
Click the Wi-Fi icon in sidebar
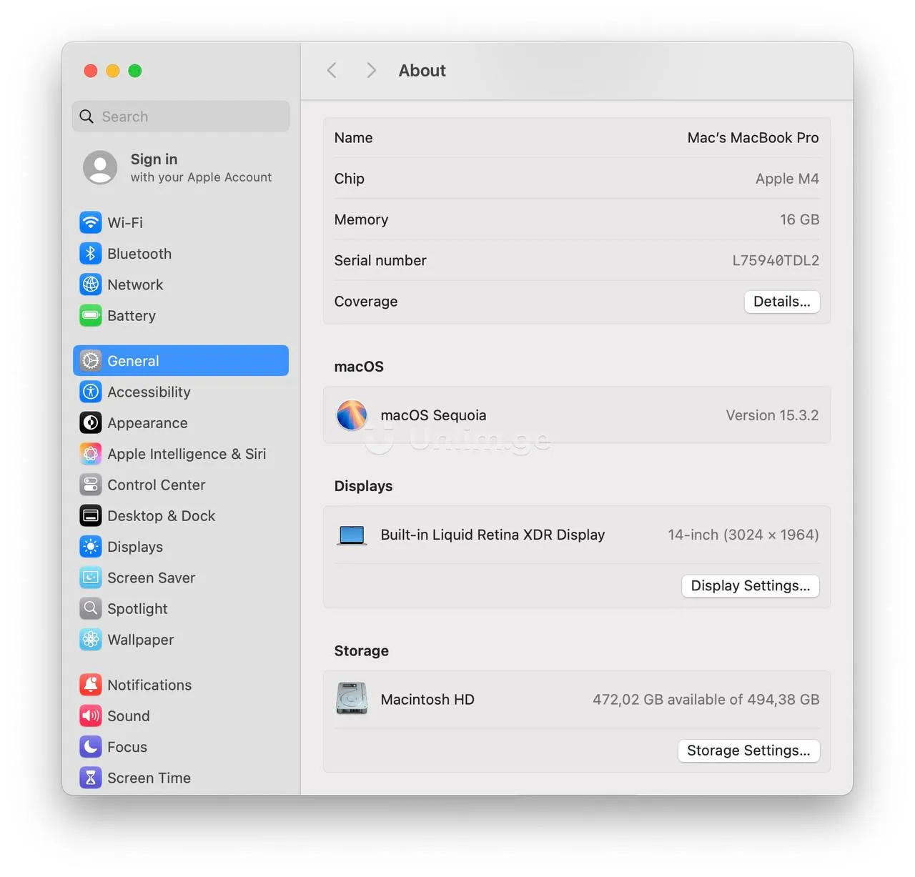point(91,222)
